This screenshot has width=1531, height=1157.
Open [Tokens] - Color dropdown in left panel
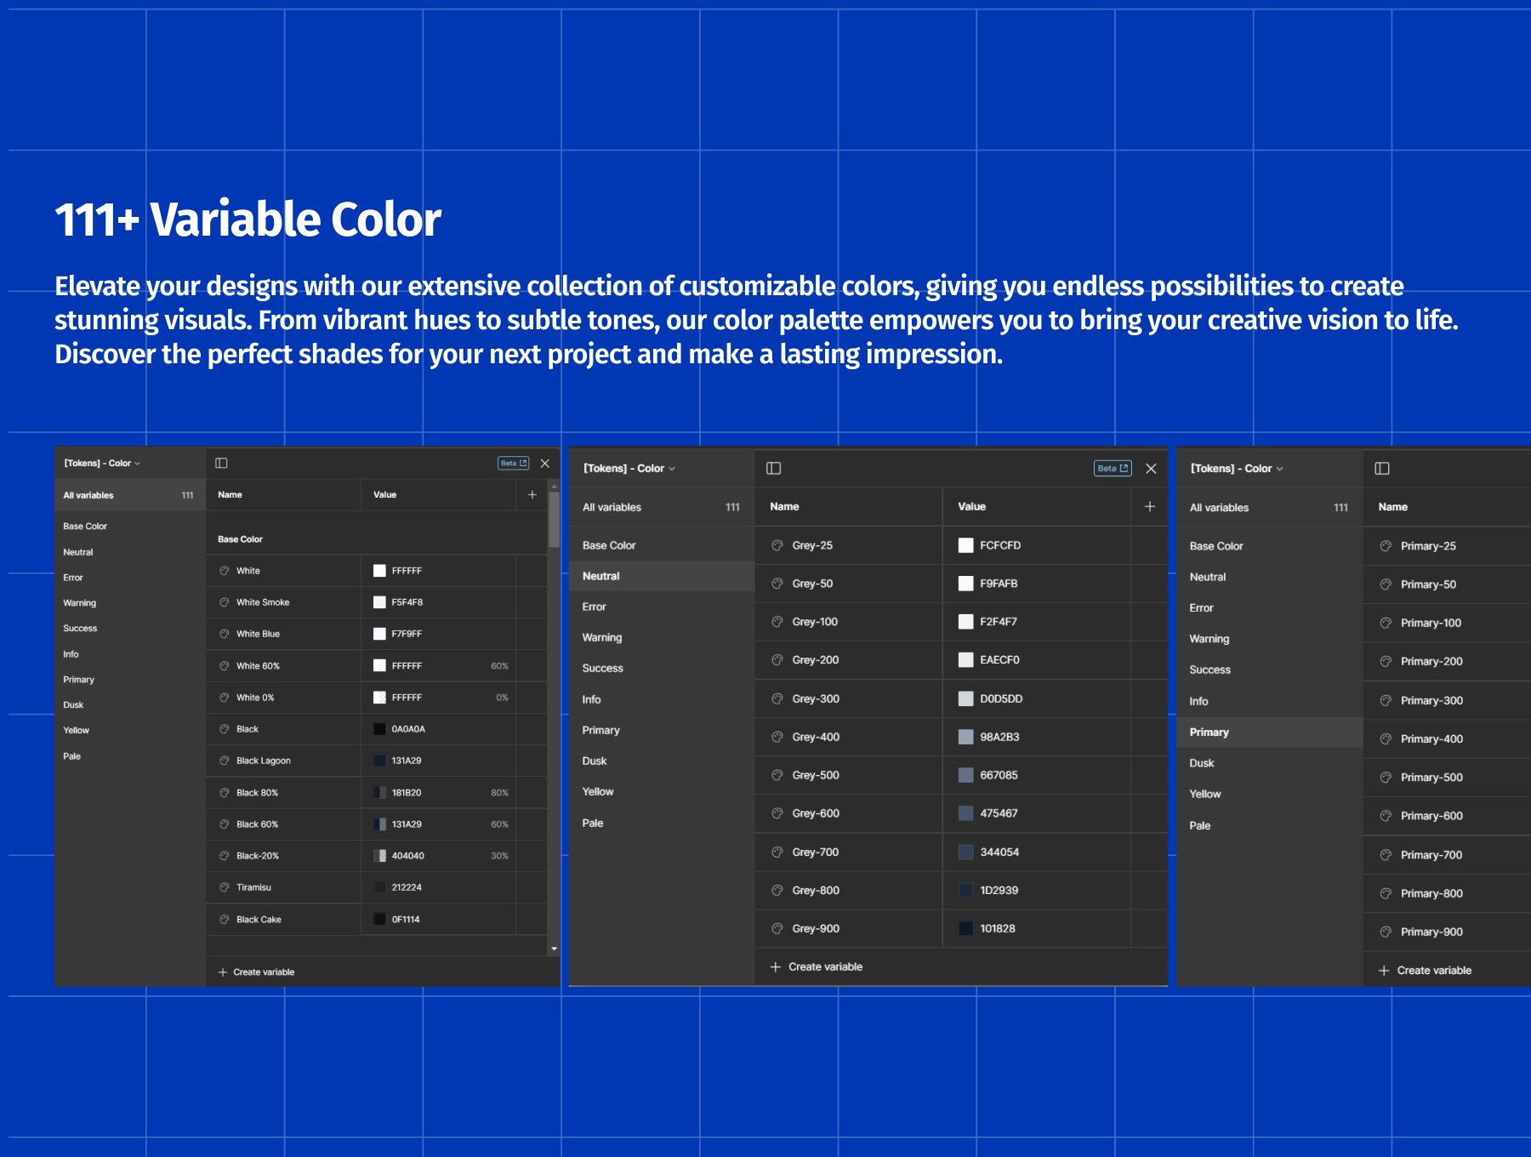coord(102,463)
